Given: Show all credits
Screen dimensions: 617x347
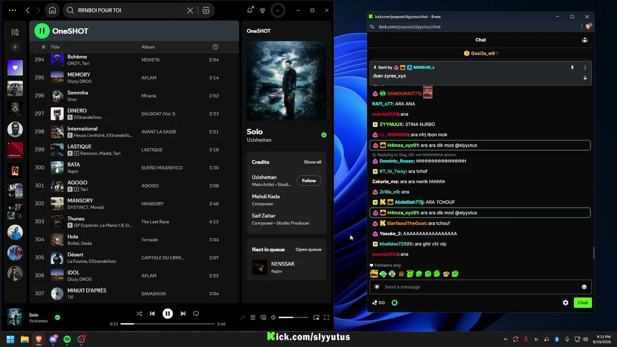Looking at the screenshot, I should click(x=312, y=162).
